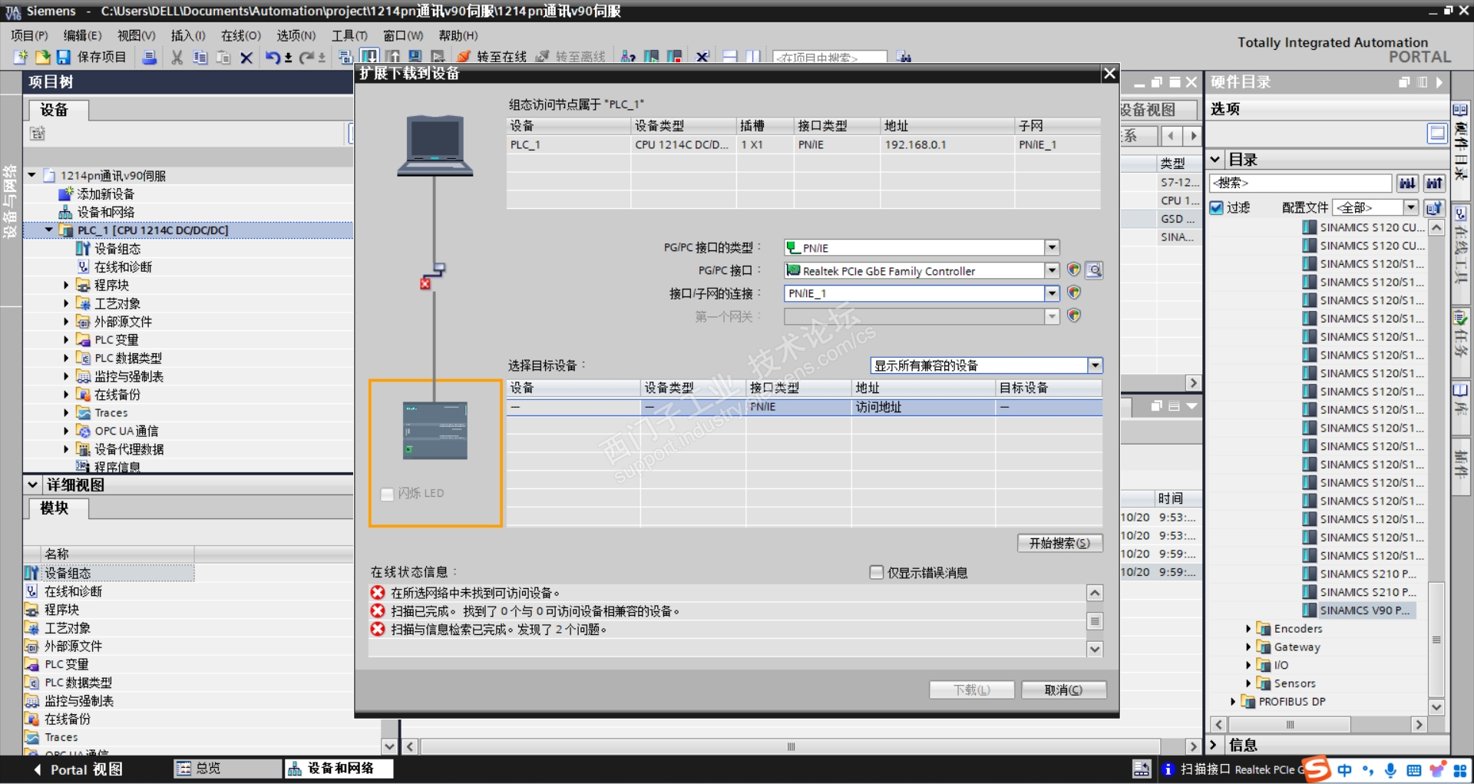The width and height of the screenshot is (1474, 784).
Task: Click the laptop PG/PC image in dialog
Action: pos(435,146)
